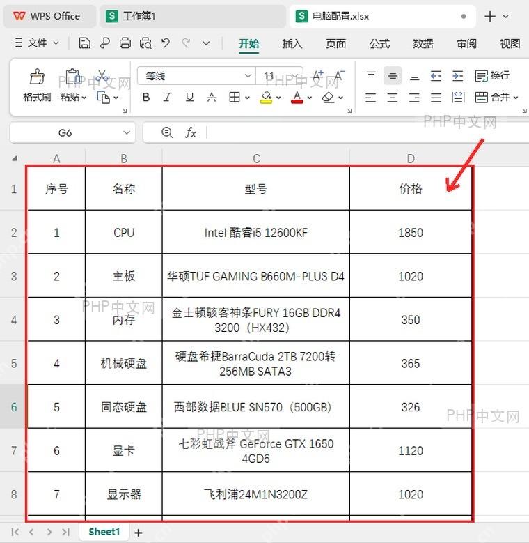
Task: Align cell content to top
Action: tap(371, 75)
